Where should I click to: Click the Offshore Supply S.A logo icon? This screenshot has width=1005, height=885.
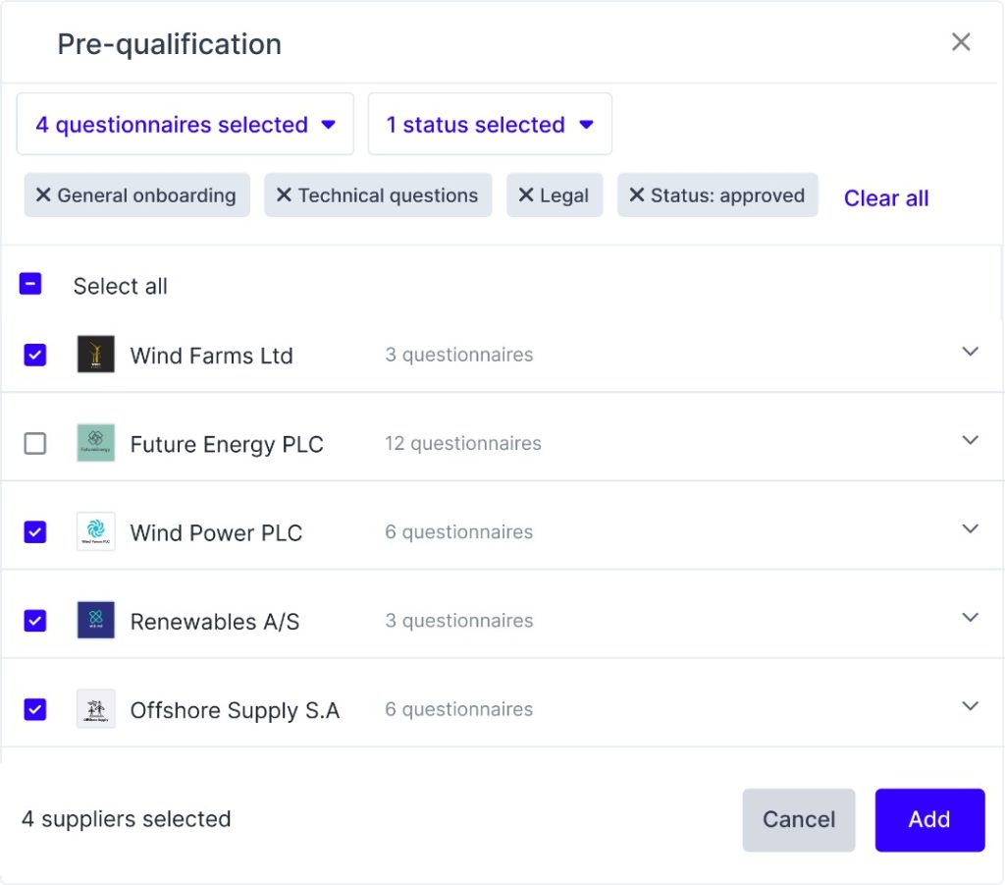tap(96, 708)
